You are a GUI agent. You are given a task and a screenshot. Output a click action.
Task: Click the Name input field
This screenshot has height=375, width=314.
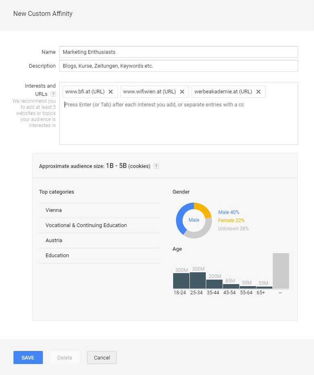(x=178, y=52)
